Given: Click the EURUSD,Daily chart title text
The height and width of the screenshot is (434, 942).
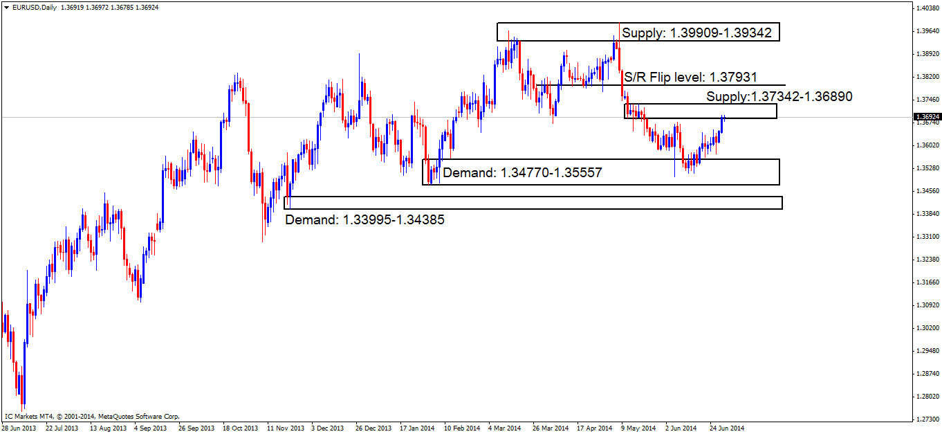Looking at the screenshot, I should pos(35,6).
